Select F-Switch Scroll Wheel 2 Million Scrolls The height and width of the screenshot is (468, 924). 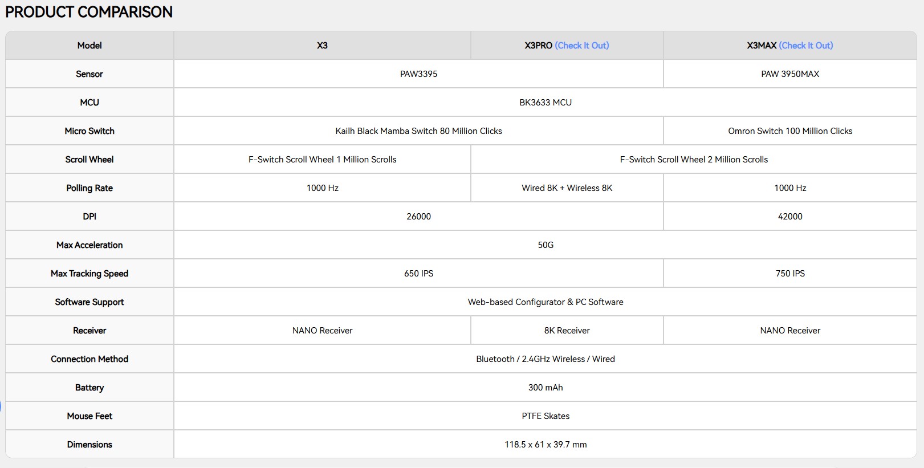[x=694, y=160]
